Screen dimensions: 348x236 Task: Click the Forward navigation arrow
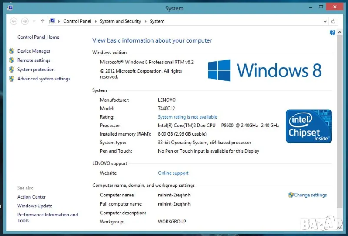click(25, 21)
